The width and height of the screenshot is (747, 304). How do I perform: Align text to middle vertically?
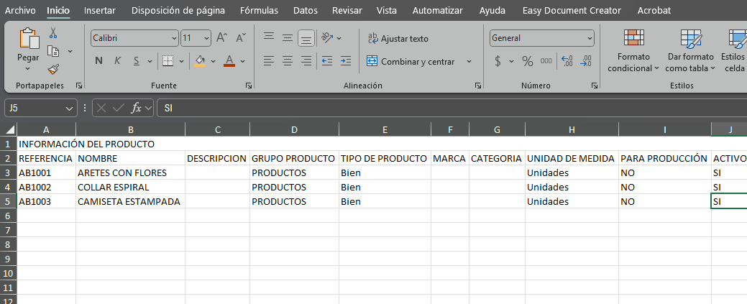[288, 37]
